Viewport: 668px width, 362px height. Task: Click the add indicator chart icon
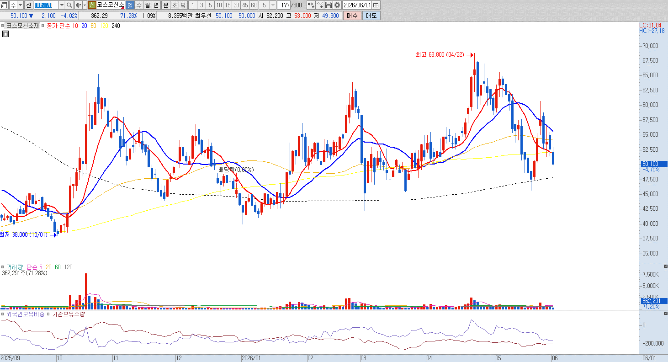pyautogui.click(x=311, y=5)
